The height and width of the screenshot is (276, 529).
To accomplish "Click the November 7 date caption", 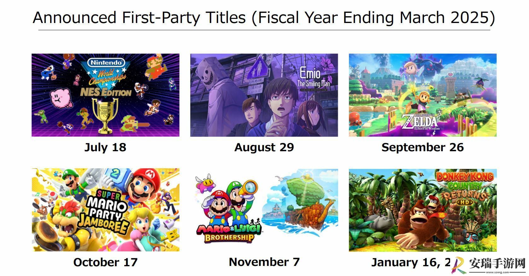I will tap(264, 262).
